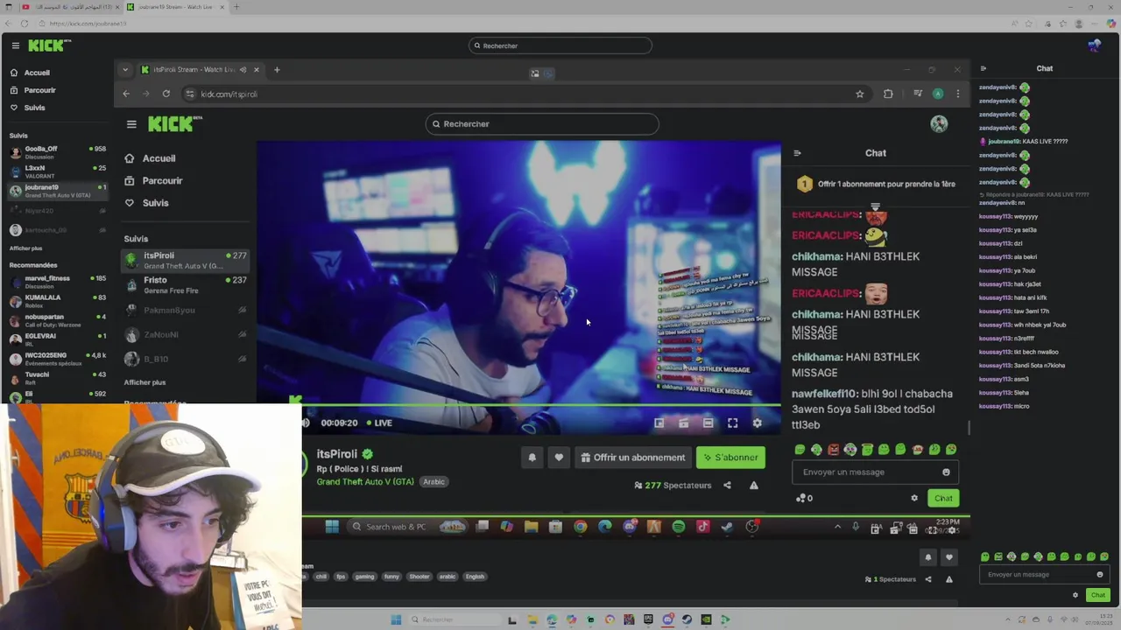Screen dimensions: 1121x630
Task: Open the outer Kick hamburger menu
Action: (x=15, y=45)
